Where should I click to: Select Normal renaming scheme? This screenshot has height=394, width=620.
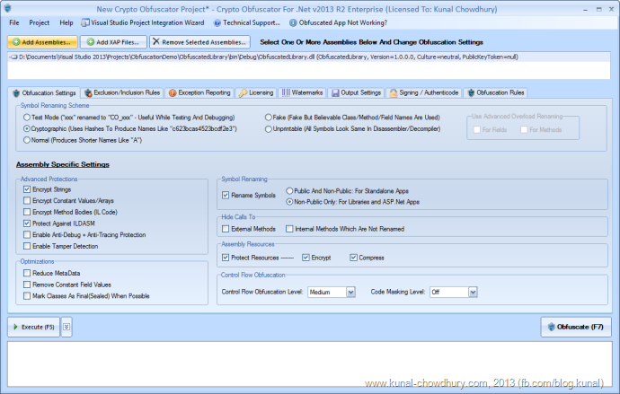pos(27,140)
